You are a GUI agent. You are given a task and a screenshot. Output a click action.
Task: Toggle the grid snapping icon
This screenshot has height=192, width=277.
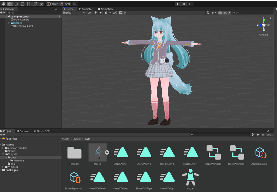75,4
